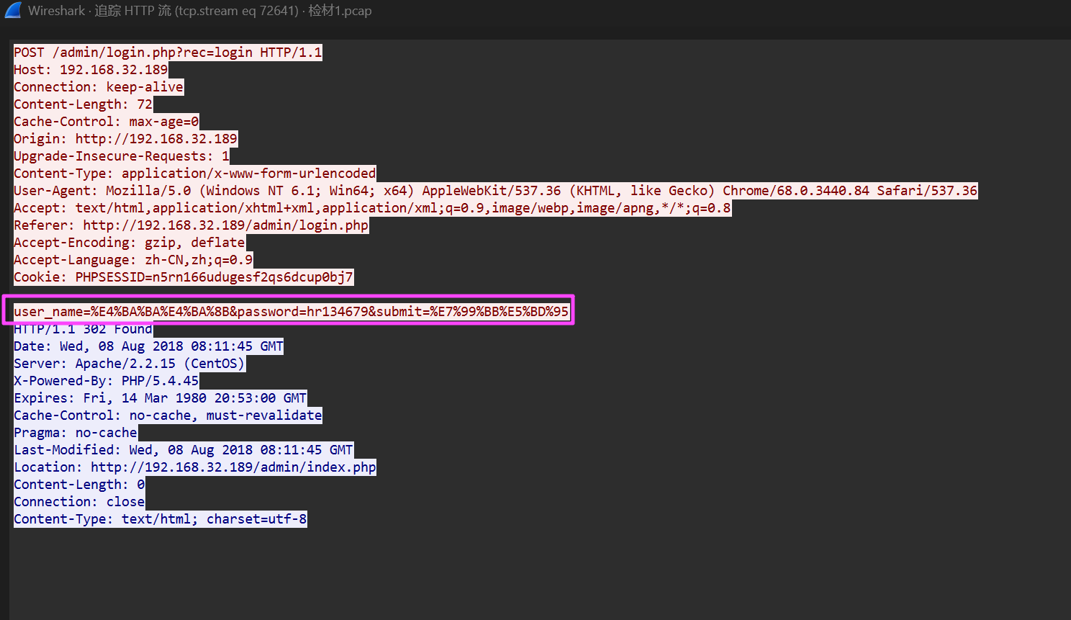The width and height of the screenshot is (1071, 620).
Task: Select the POST /admin/login.php request line
Action: (168, 53)
